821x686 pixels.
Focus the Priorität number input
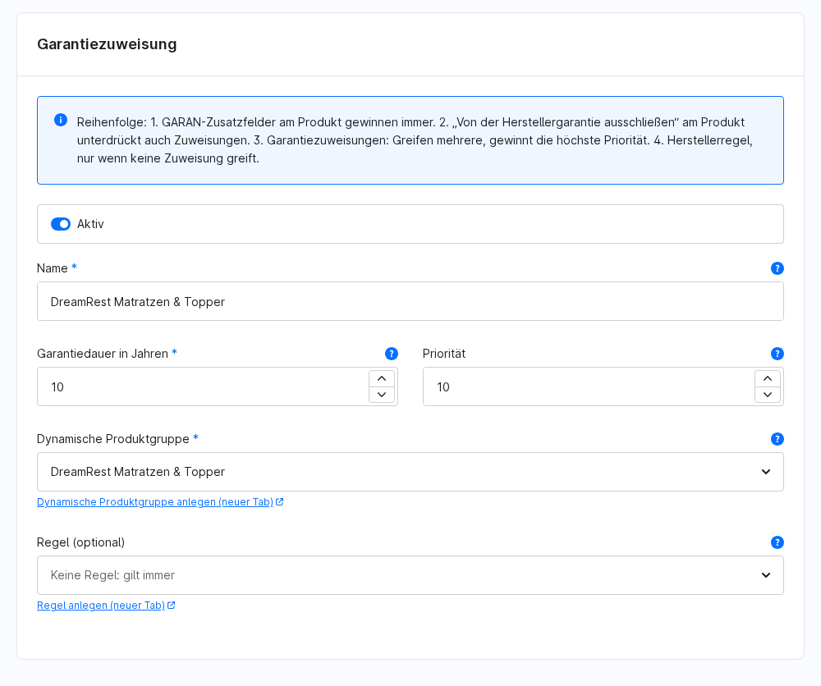[589, 386]
